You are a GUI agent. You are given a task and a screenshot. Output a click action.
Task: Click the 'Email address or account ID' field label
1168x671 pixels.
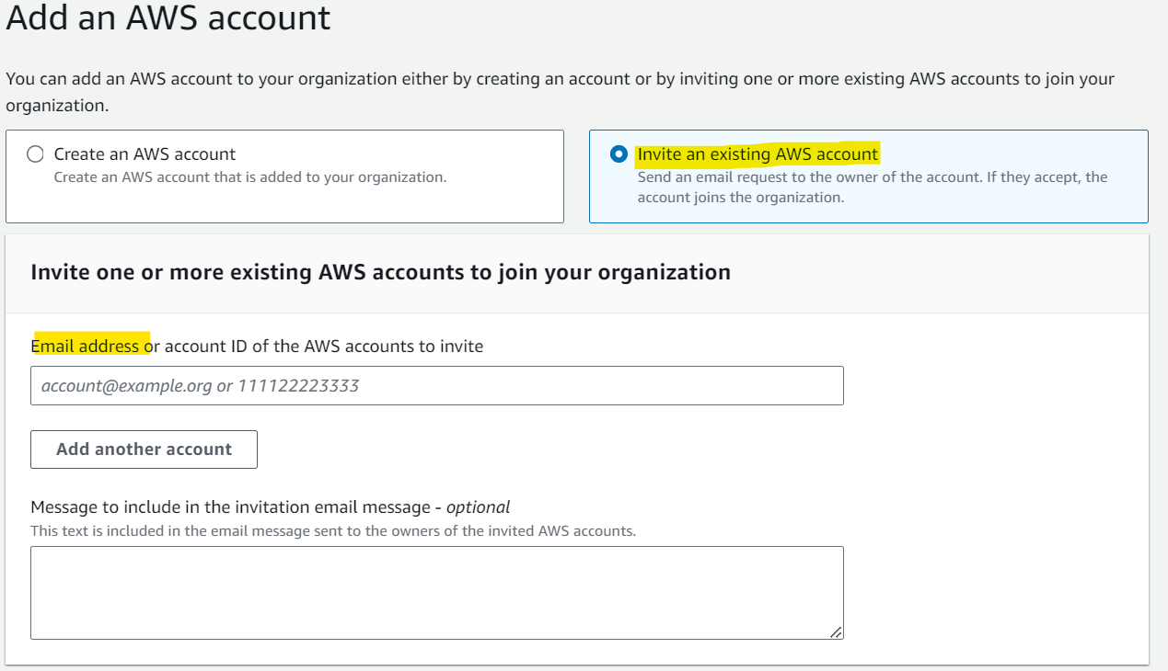point(257,347)
